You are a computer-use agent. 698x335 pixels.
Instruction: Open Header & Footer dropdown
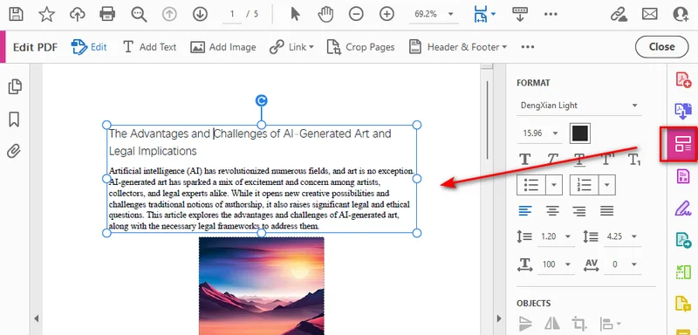tap(458, 47)
